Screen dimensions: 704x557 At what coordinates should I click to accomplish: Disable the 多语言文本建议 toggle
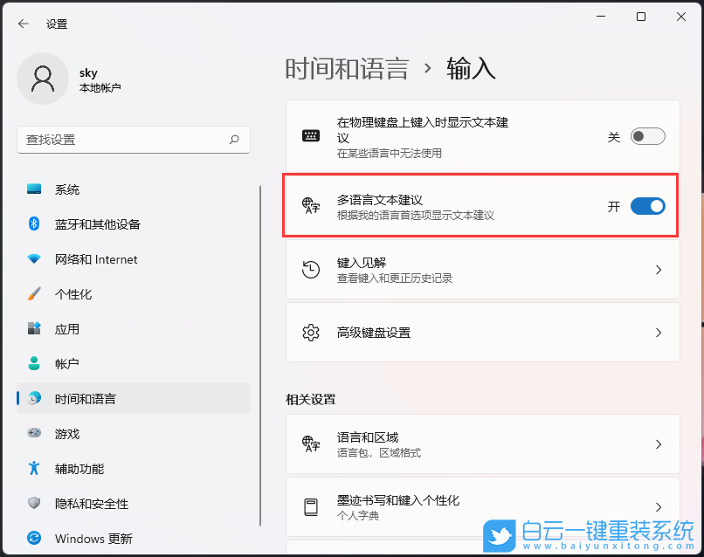point(647,206)
